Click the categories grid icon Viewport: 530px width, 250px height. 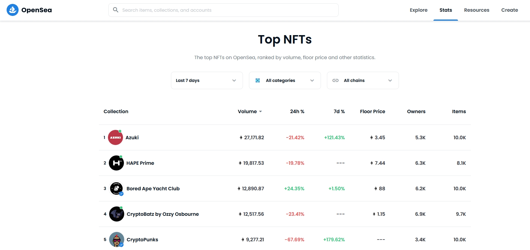pyautogui.click(x=258, y=80)
